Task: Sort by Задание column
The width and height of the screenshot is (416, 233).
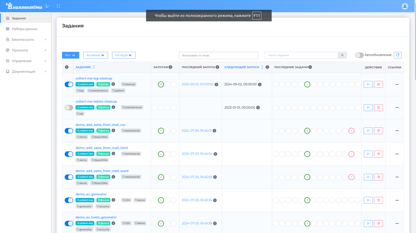Action: [x=85, y=67]
